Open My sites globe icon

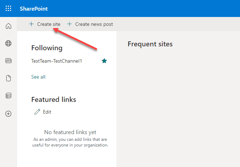click(9, 44)
